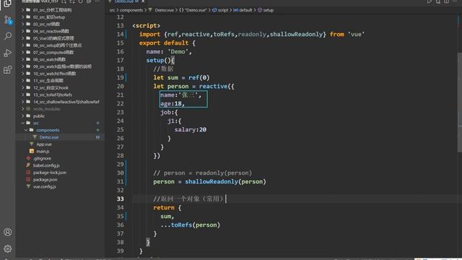Click "name: 'Demo'," on line 16
Viewport: 462px width, 260px height.
point(169,51)
